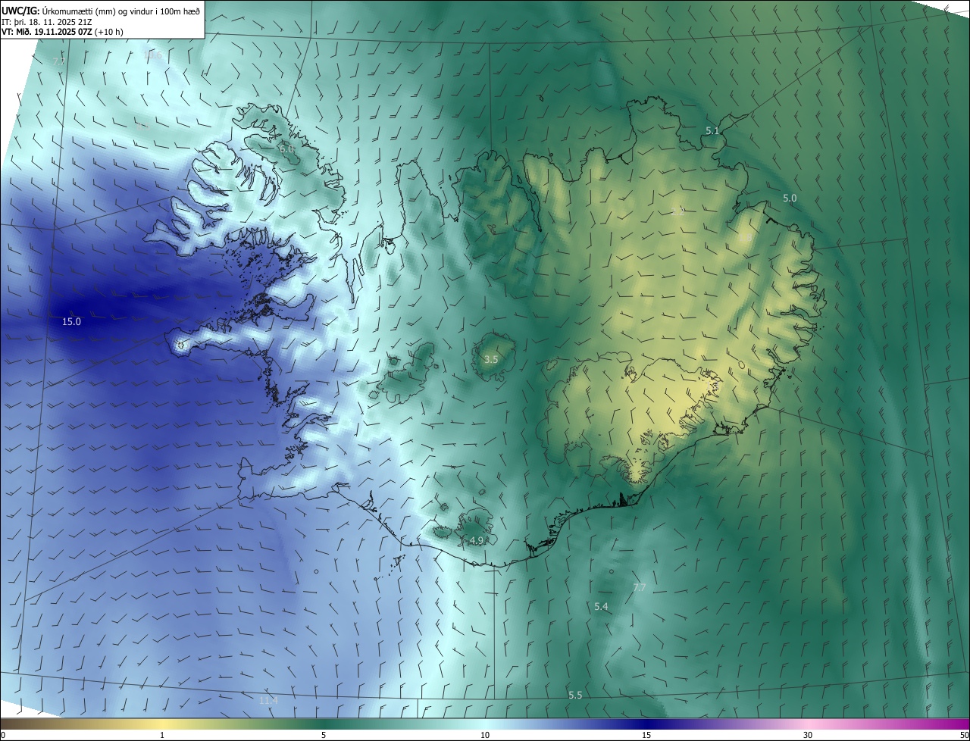Click the 5.4 value label offshore
Image resolution: width=970 pixels, height=741 pixels.
[x=601, y=606]
